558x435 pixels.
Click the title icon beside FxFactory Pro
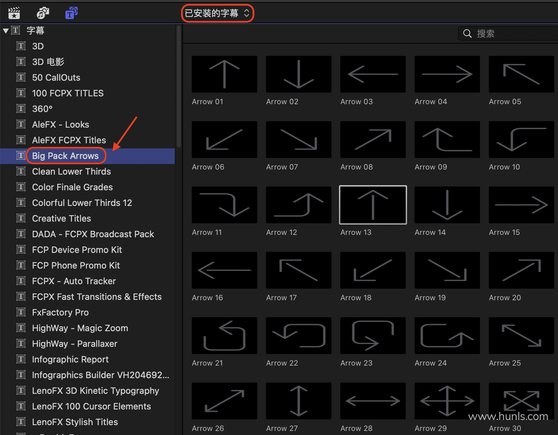tap(21, 312)
